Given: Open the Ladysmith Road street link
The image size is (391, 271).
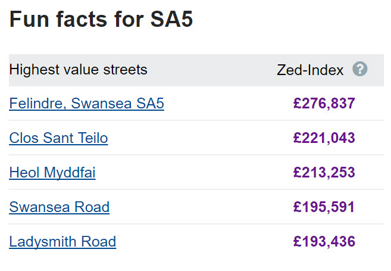Looking at the screenshot, I should click(x=62, y=242).
